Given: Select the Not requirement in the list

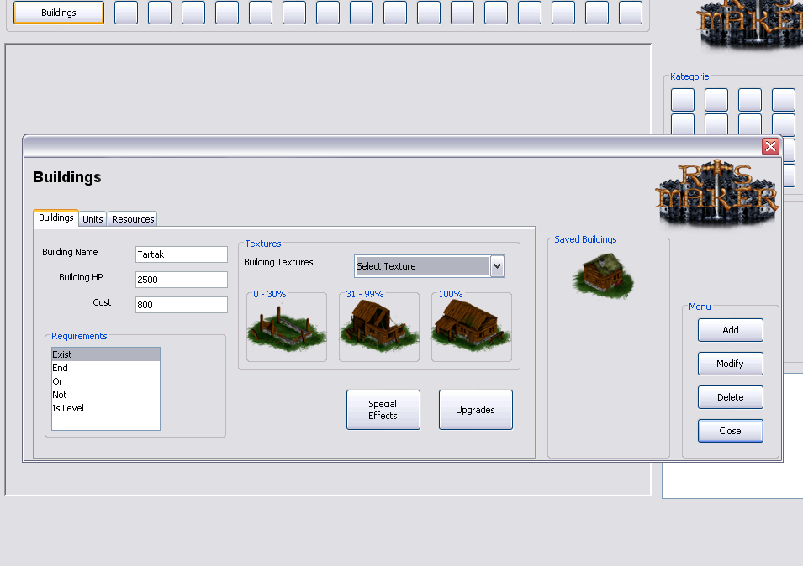Looking at the screenshot, I should [105, 394].
